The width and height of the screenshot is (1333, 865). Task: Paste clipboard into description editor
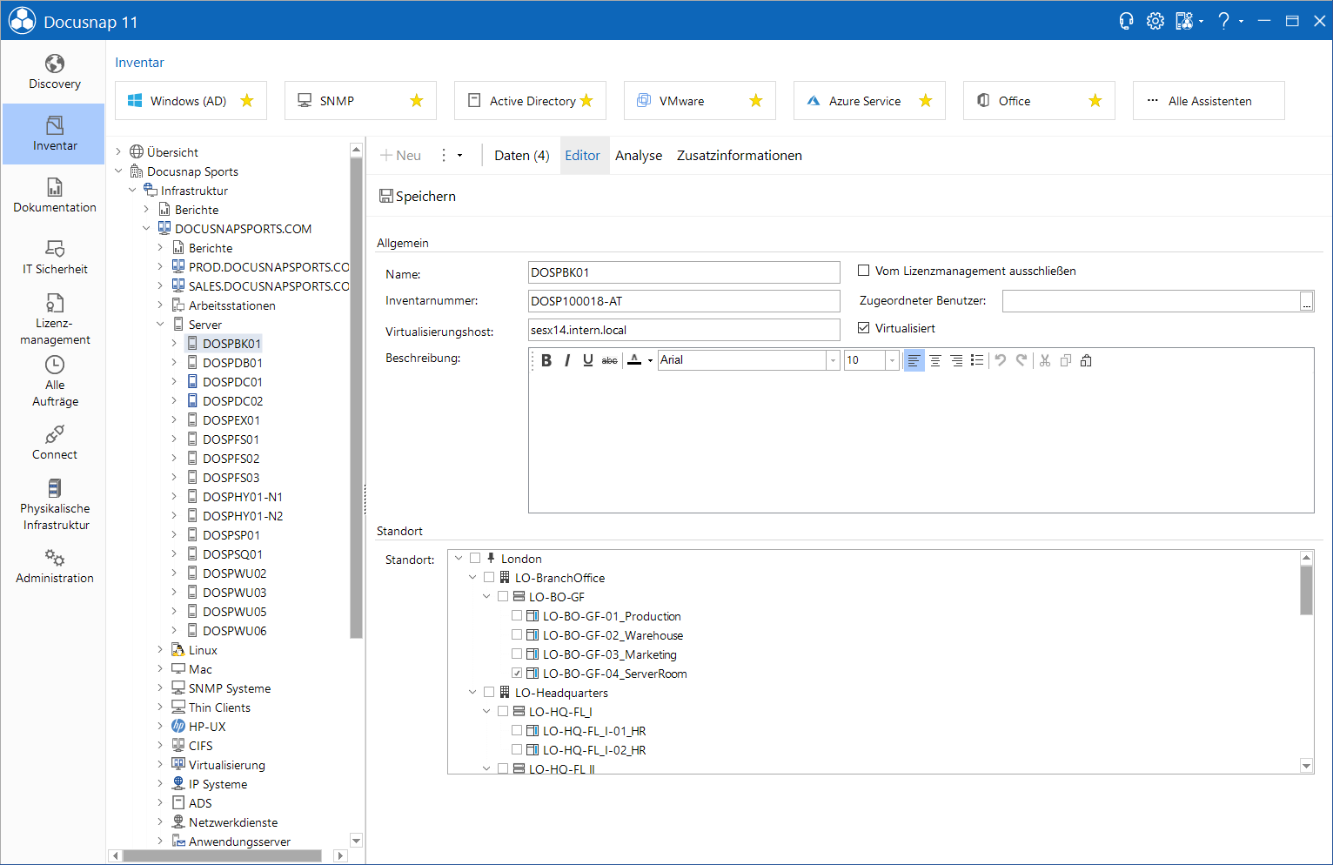[1086, 360]
